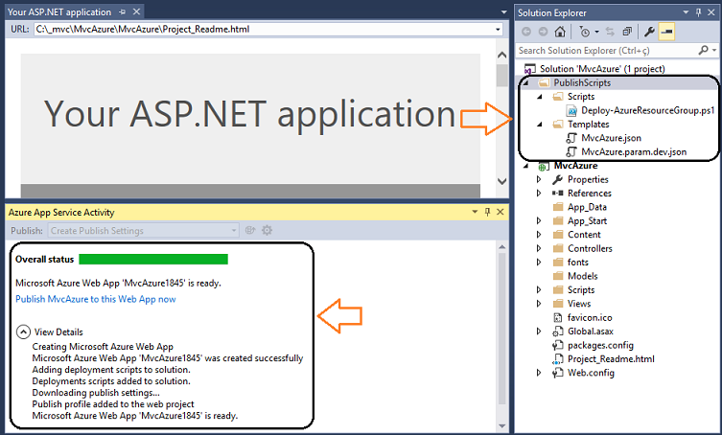722x435 pixels.
Task: Click 'Publish profile added to the web project' line
Action: point(113,404)
